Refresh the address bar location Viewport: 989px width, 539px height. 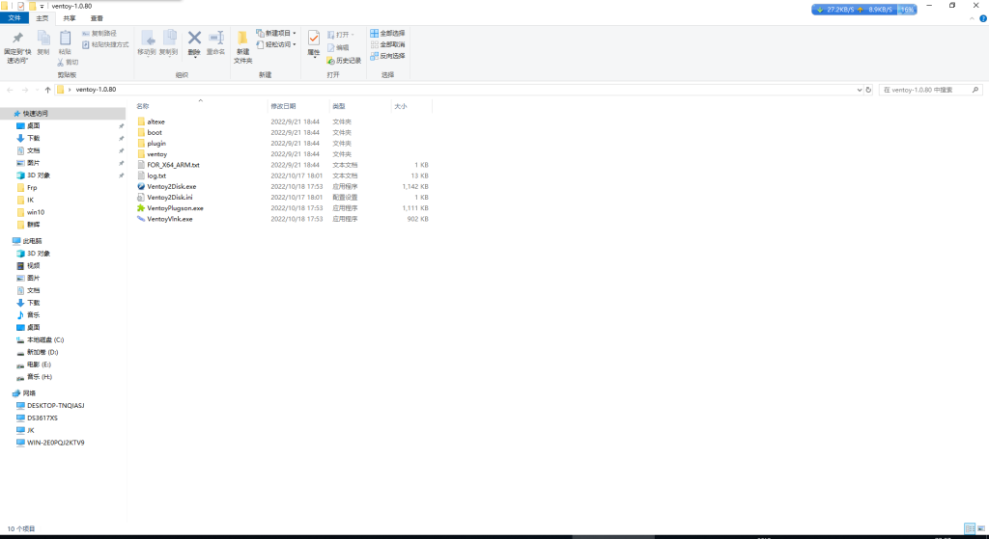coord(868,90)
